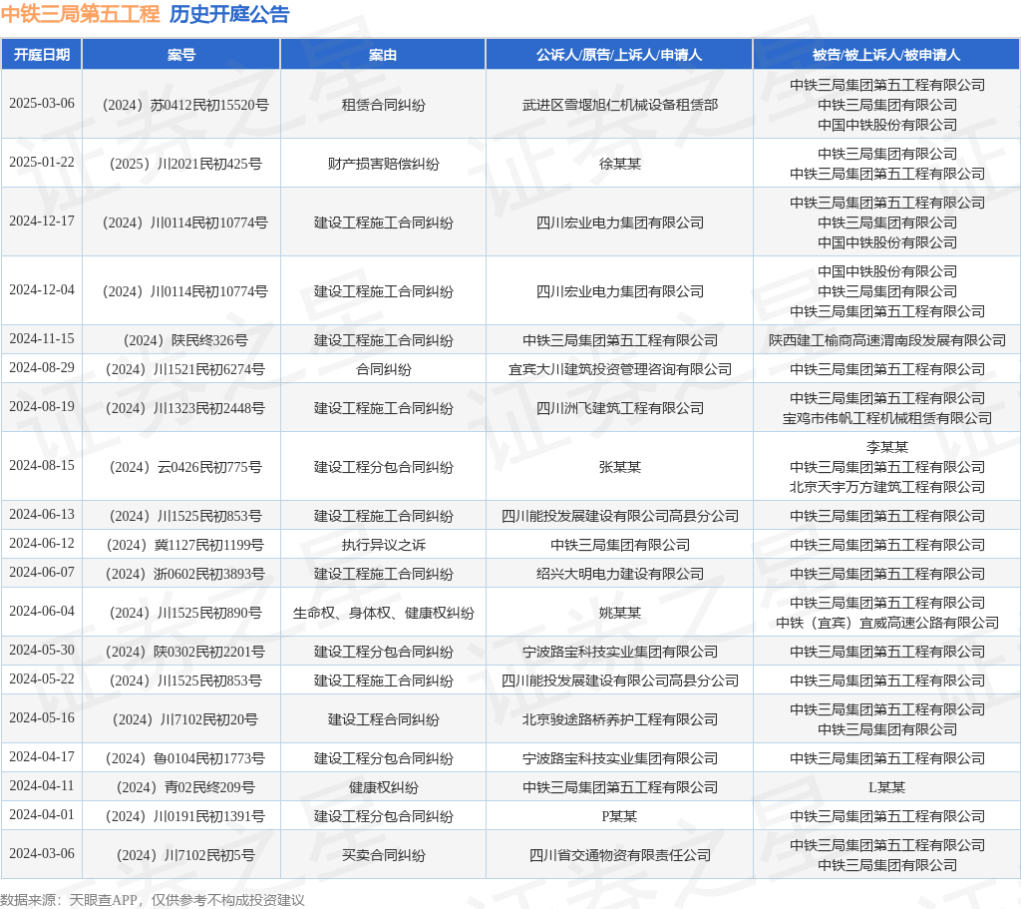Select date cell 2024-05-22
This screenshot has width=1021, height=909.
point(42,679)
